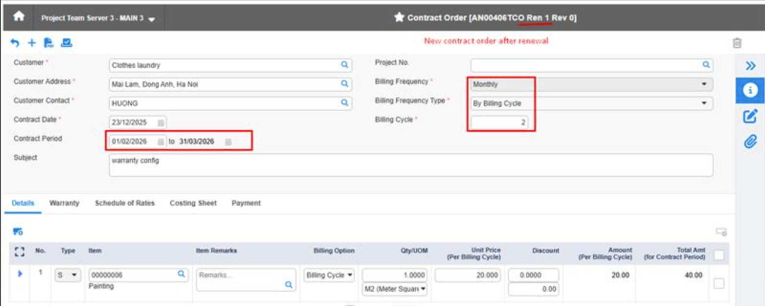This screenshot has height=306, width=765.
Task: Click the search icon in Customer field
Action: coord(345,65)
